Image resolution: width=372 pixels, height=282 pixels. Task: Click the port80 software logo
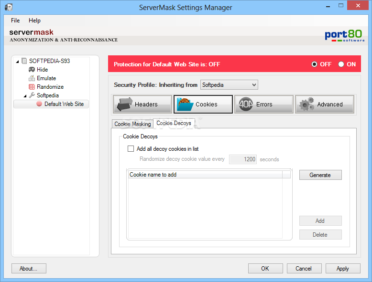tap(344, 36)
